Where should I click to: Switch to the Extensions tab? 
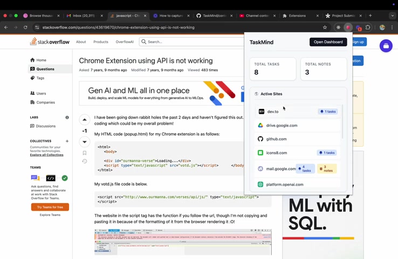300,16
